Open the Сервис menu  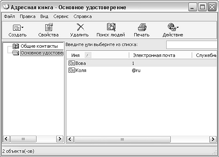[61, 16]
